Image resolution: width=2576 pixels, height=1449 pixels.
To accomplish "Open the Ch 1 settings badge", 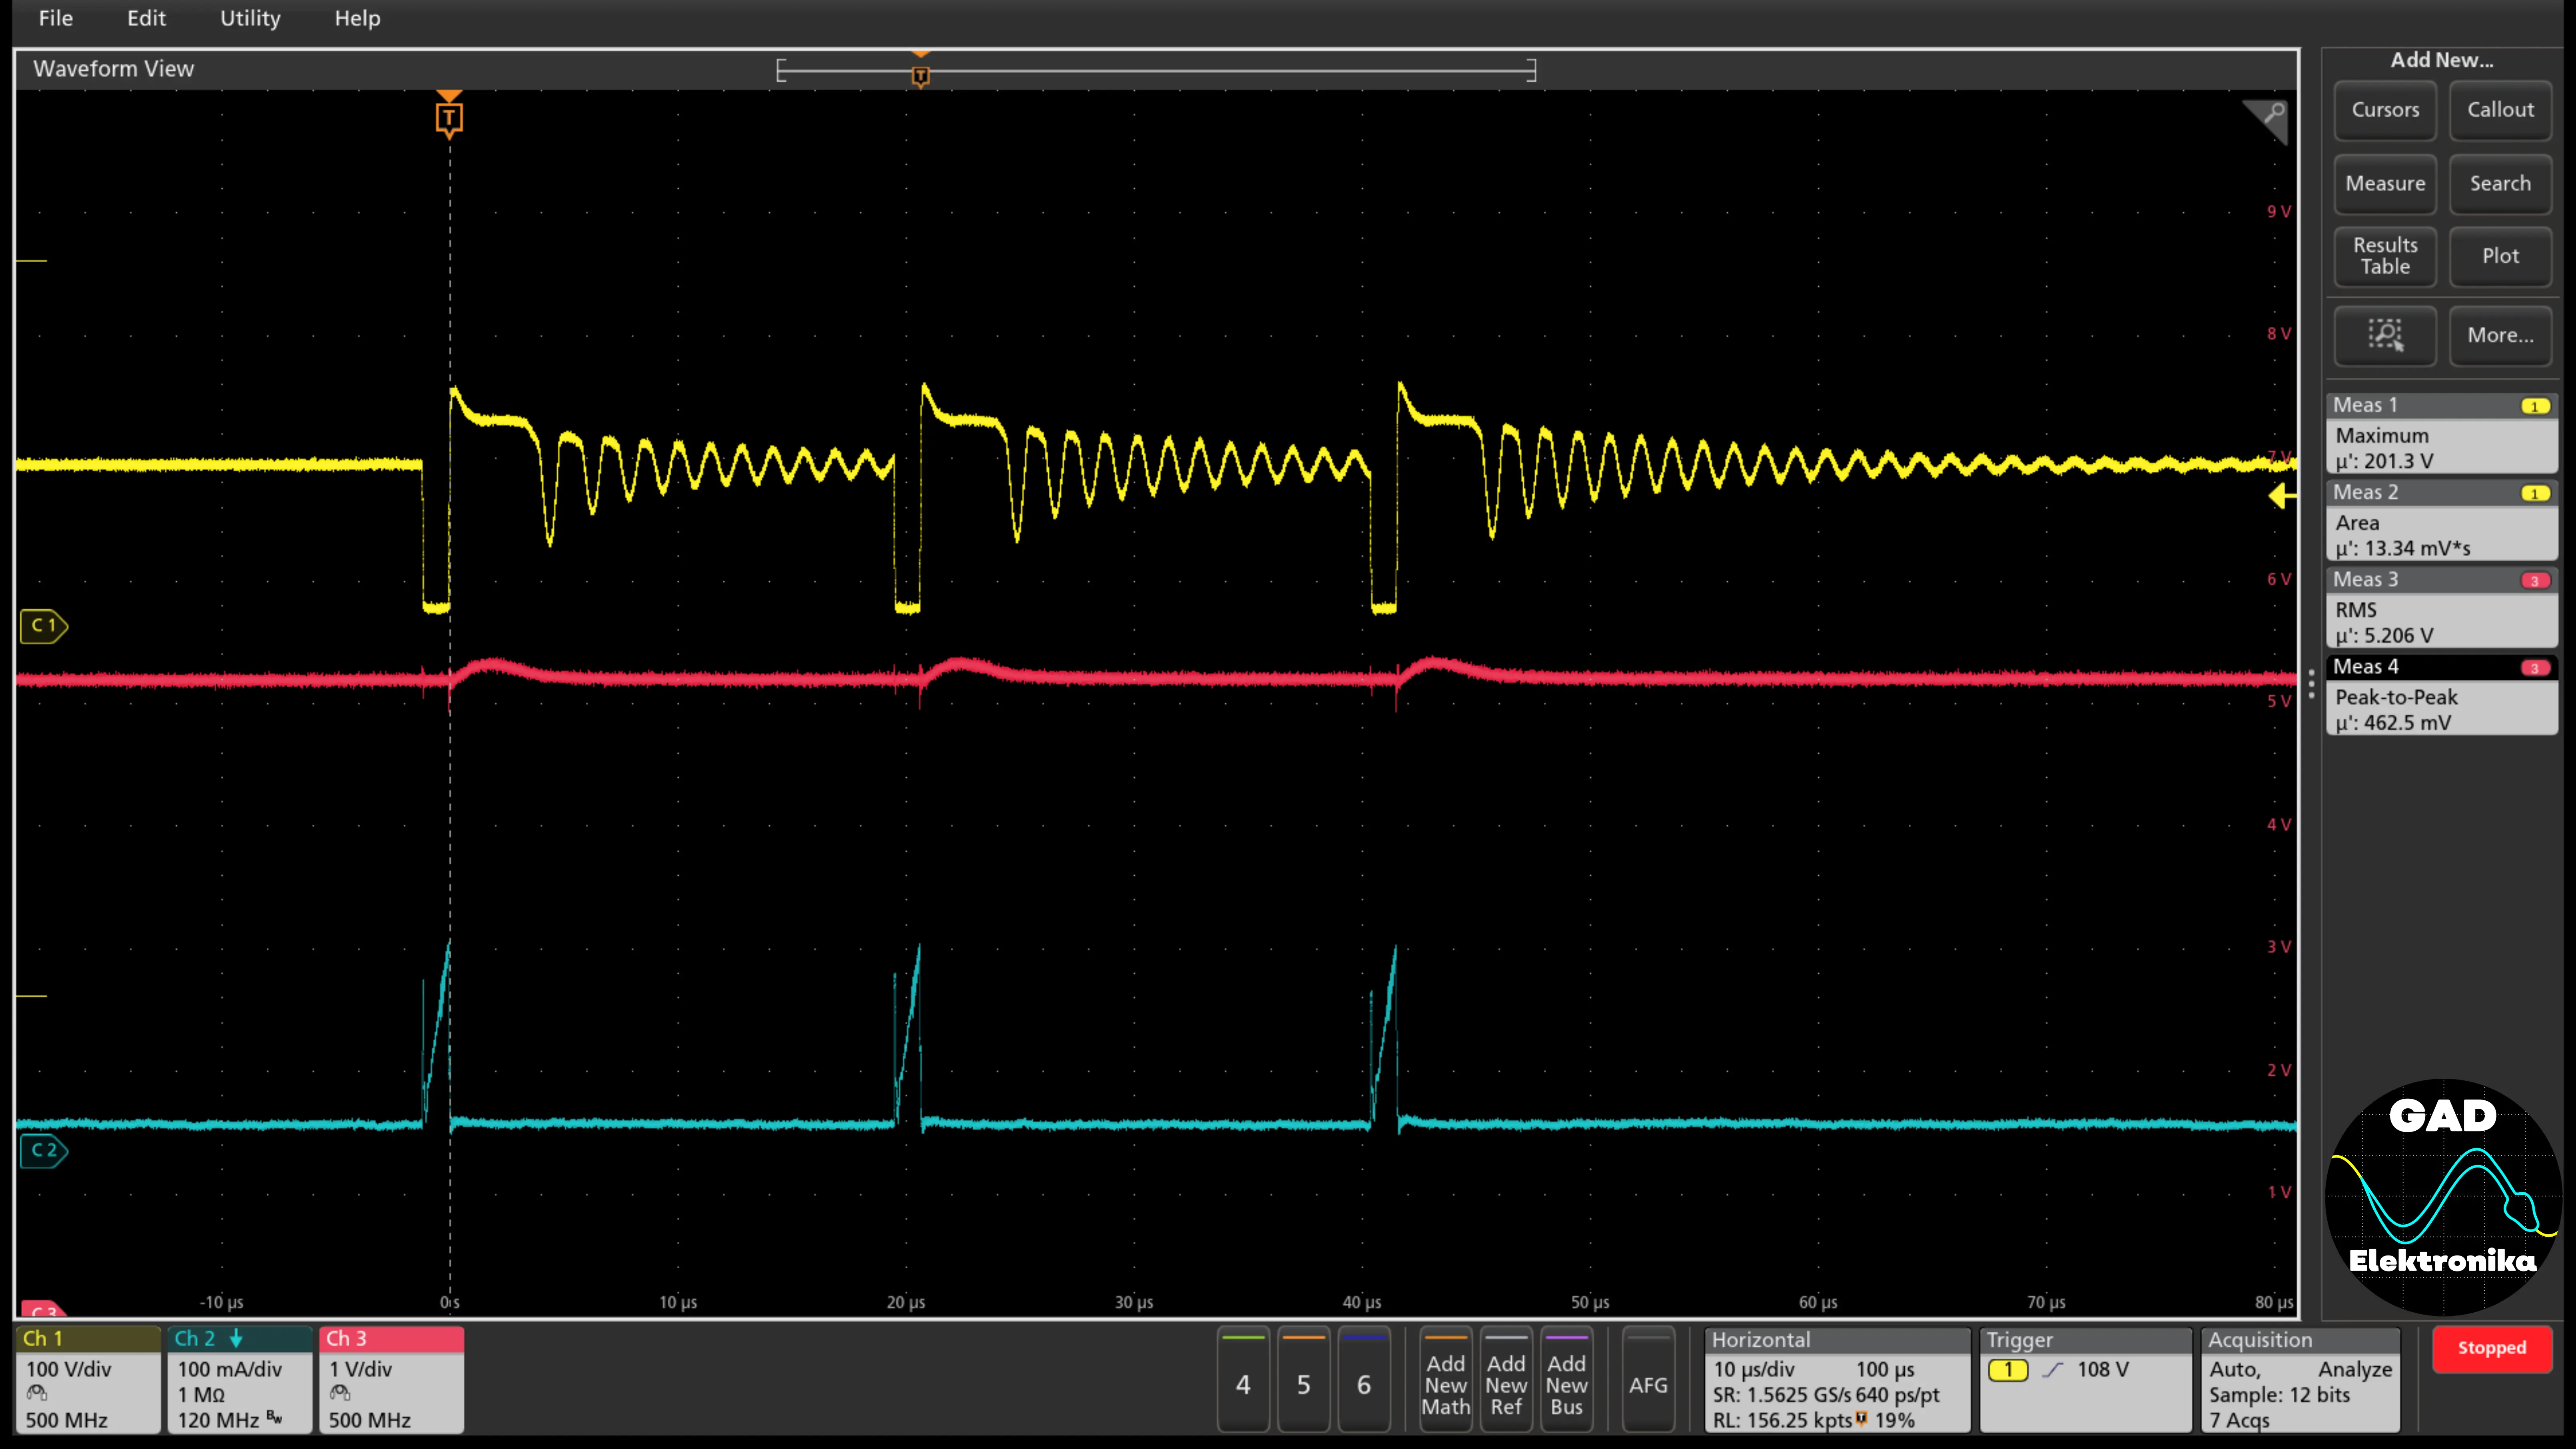I will [x=88, y=1380].
